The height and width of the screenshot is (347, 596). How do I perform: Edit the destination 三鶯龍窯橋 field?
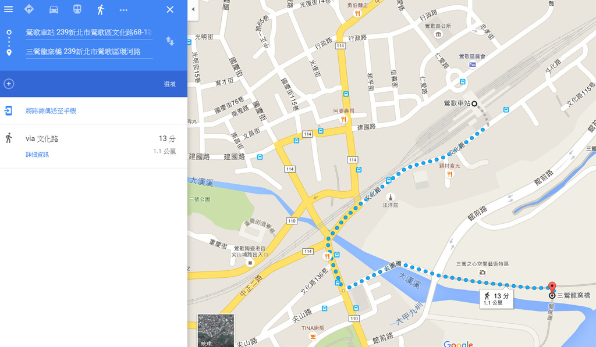pyautogui.click(x=88, y=52)
